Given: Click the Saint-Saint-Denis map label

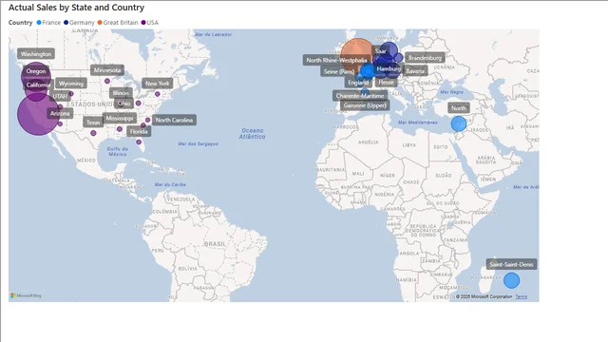Looking at the screenshot, I should (x=512, y=264).
